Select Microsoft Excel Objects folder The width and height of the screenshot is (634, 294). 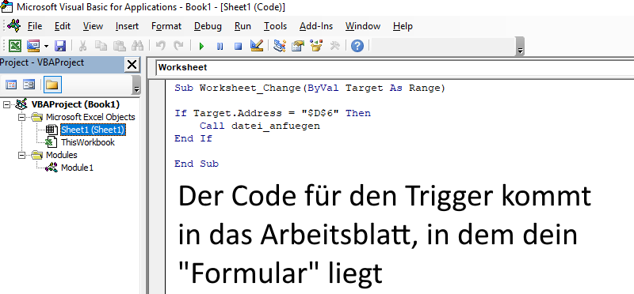[x=90, y=117]
